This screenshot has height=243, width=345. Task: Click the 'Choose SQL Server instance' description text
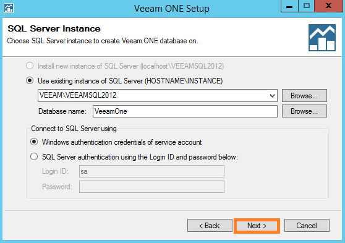103,41
